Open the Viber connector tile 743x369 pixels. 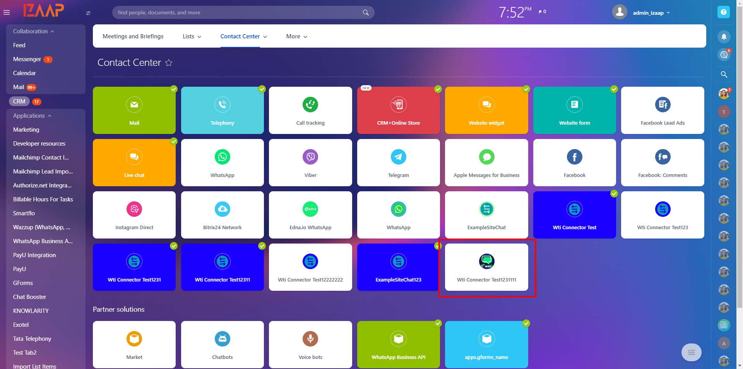[310, 163]
